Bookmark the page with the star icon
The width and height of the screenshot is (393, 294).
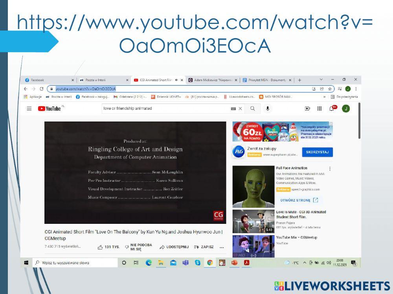330,89
